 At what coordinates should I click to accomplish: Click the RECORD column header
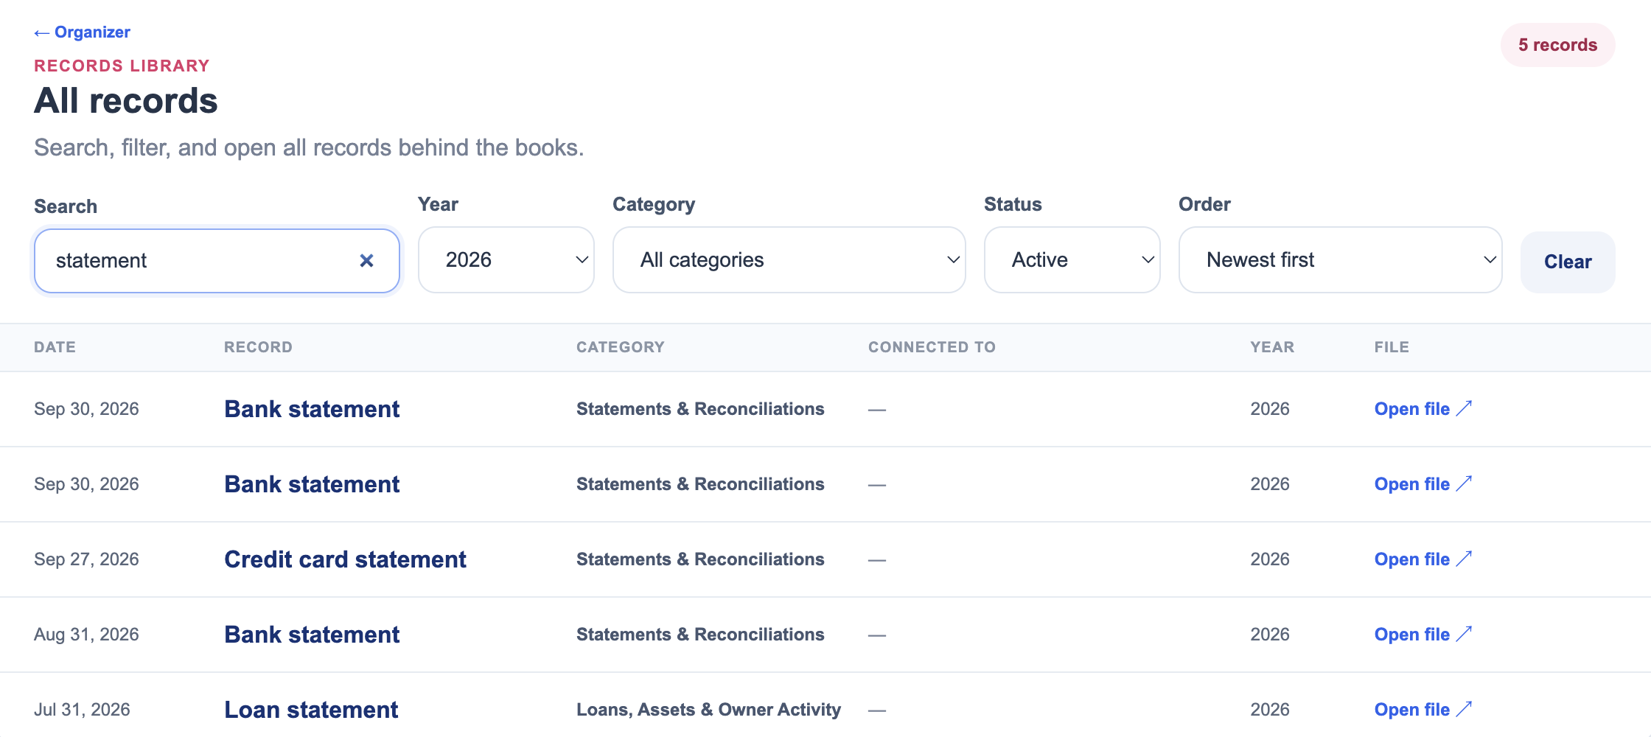258,347
